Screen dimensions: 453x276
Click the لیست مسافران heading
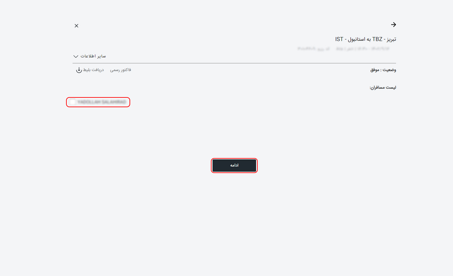(x=383, y=87)
